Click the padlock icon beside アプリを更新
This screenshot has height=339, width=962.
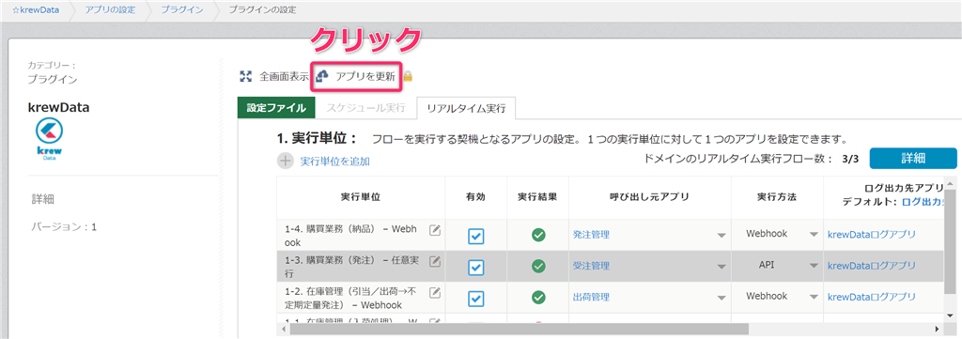pyautogui.click(x=408, y=77)
